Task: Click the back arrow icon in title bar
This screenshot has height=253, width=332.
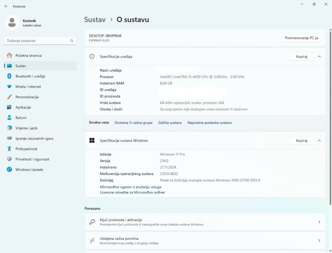Action: [6, 6]
